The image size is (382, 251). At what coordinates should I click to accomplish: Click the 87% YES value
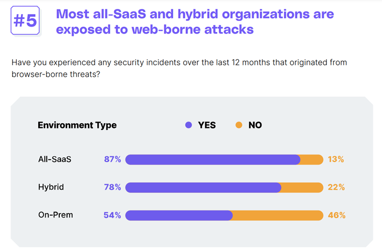[x=112, y=159]
